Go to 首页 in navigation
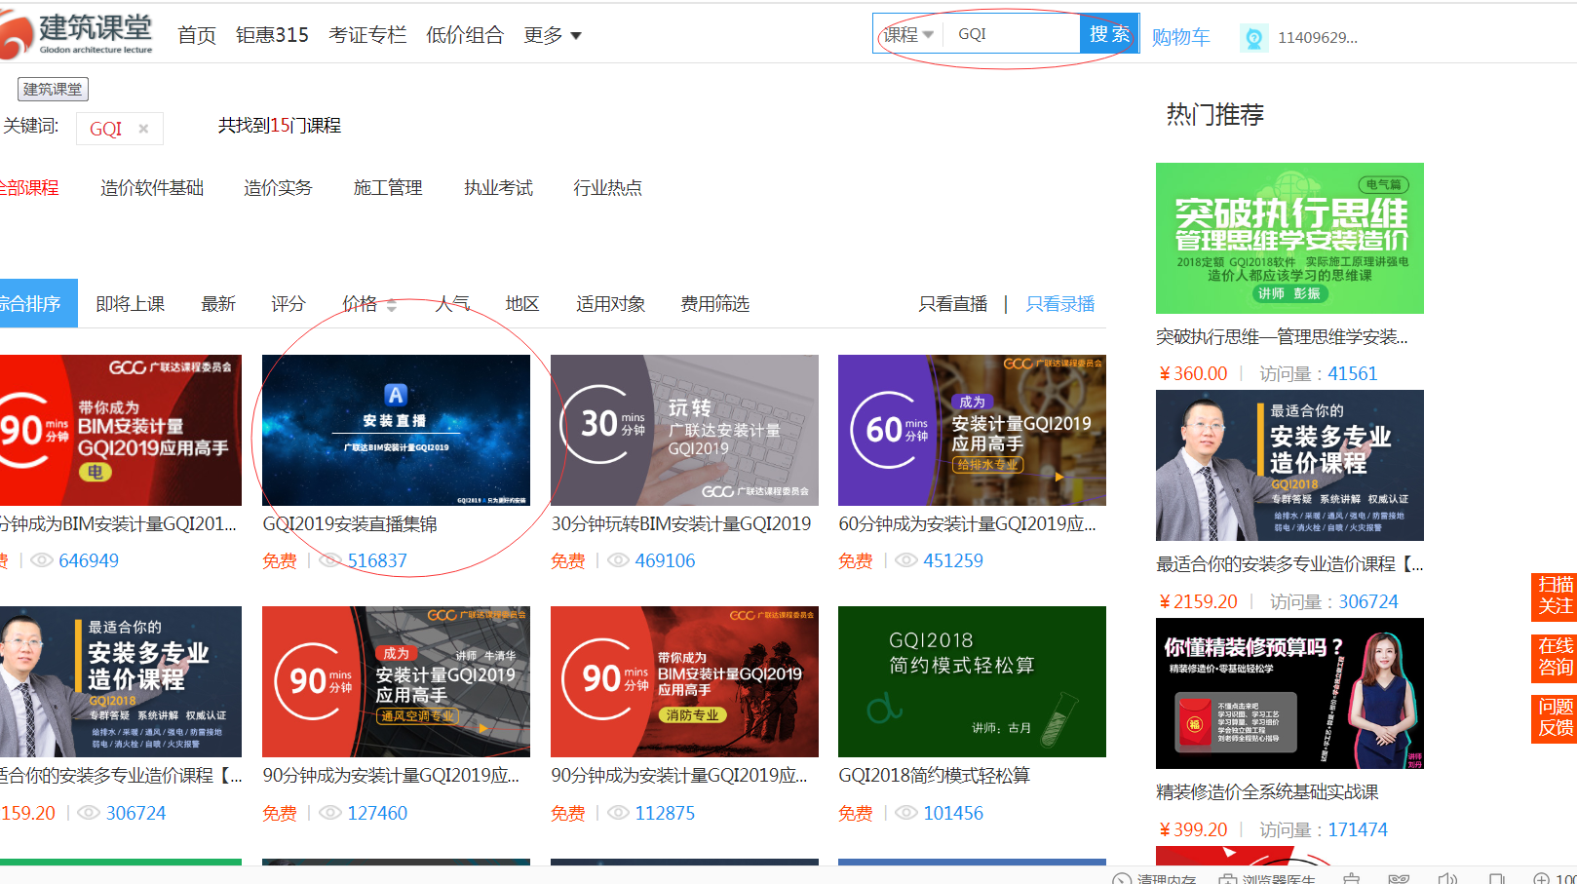Viewport: 1577px width, 884px height. click(197, 35)
